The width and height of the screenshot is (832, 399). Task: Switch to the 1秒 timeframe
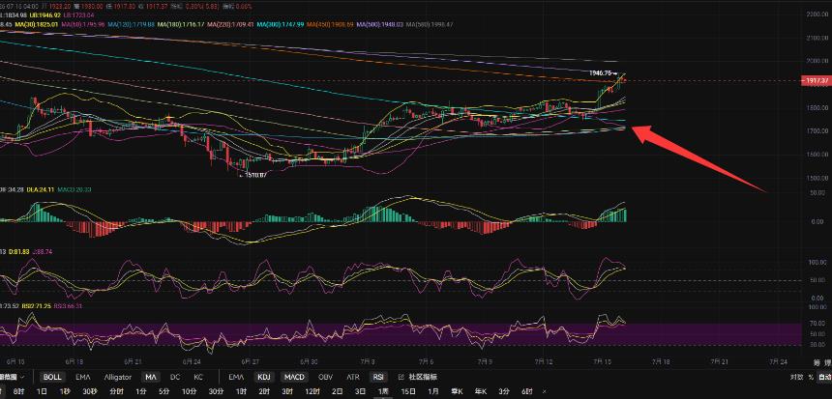(65, 391)
